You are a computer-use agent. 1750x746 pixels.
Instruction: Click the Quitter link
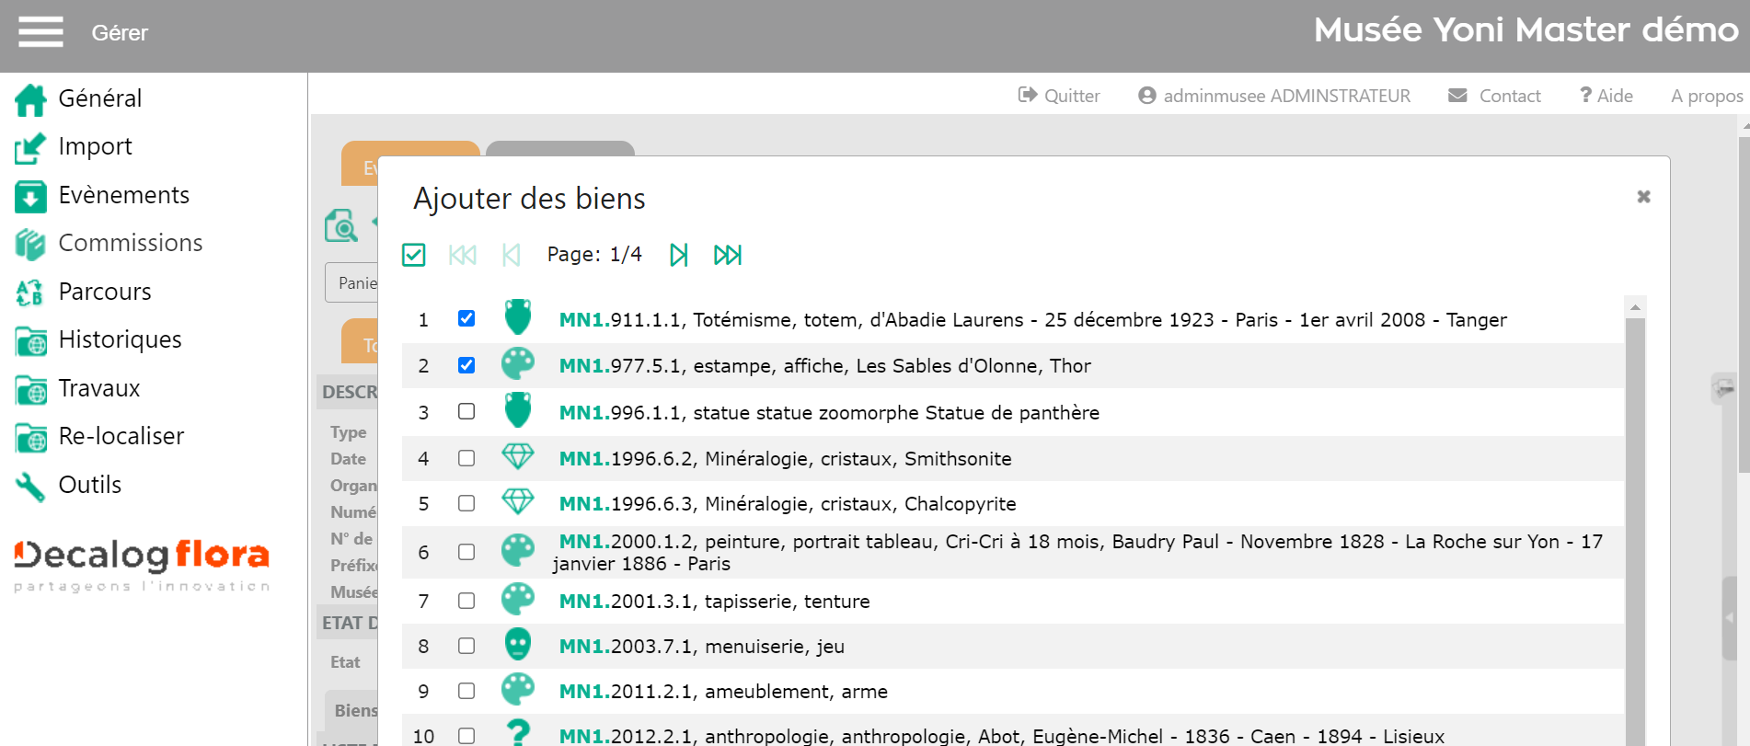pyautogui.click(x=1060, y=96)
